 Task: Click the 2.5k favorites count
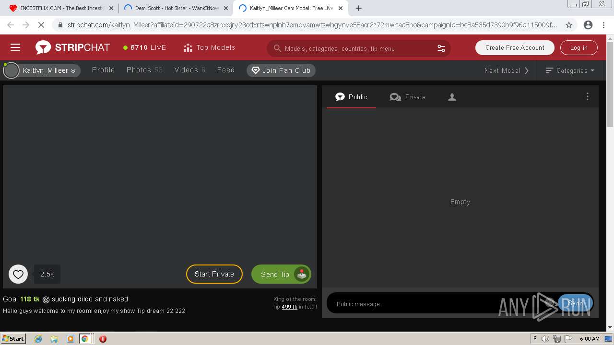47,274
